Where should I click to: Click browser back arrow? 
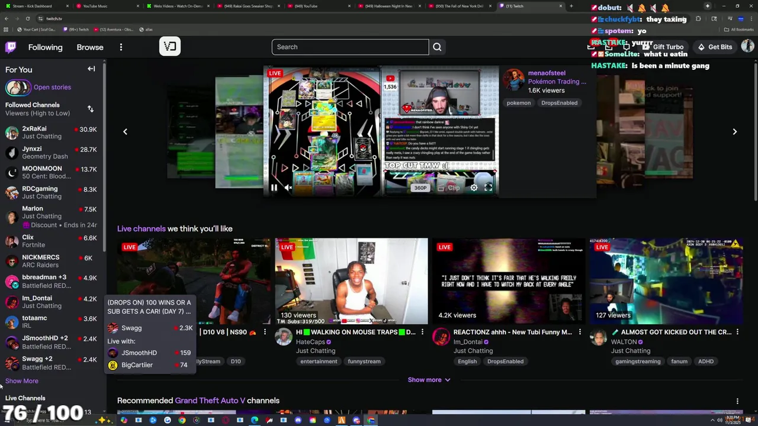click(x=7, y=18)
